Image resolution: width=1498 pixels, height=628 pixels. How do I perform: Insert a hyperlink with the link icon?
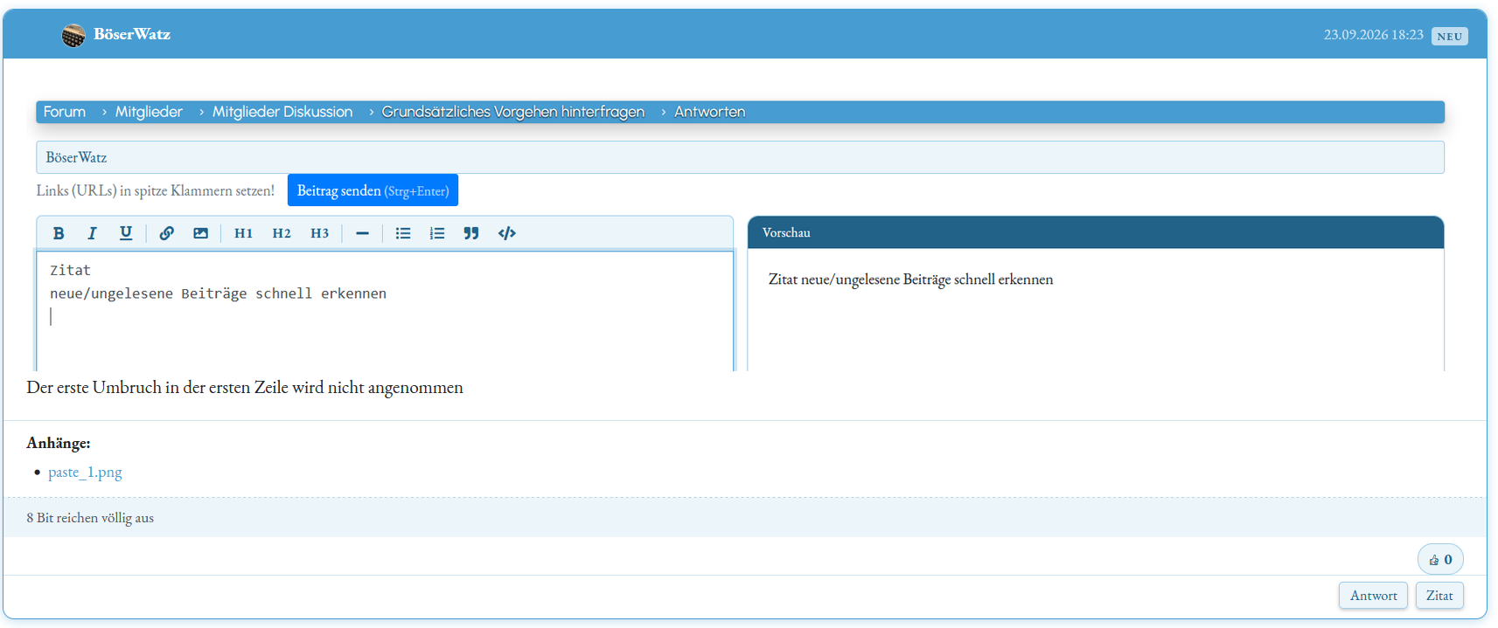pos(166,233)
